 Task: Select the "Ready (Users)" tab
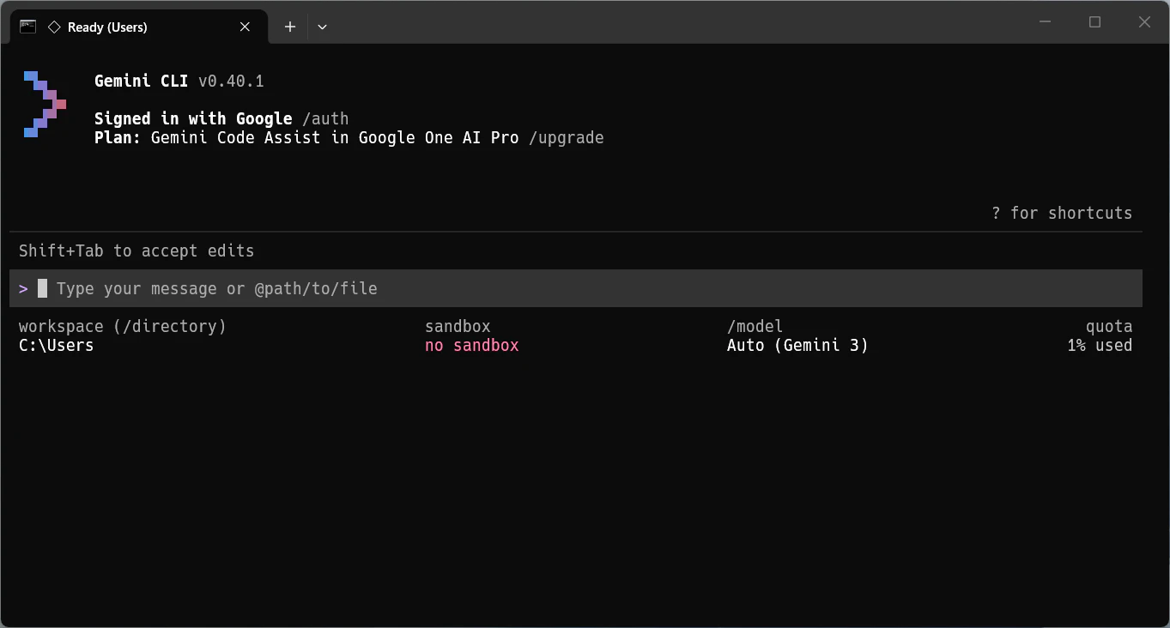[139, 27]
